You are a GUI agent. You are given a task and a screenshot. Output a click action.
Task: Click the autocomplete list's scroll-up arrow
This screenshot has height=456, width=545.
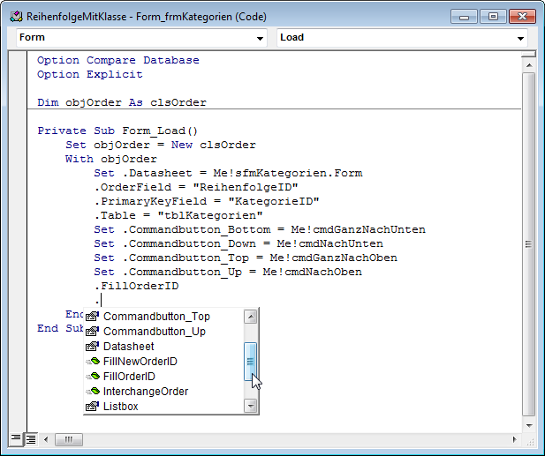point(251,317)
